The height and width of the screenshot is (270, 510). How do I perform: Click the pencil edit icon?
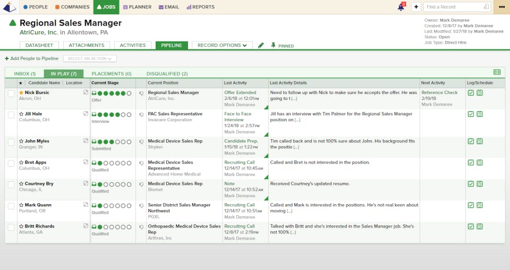point(261,46)
